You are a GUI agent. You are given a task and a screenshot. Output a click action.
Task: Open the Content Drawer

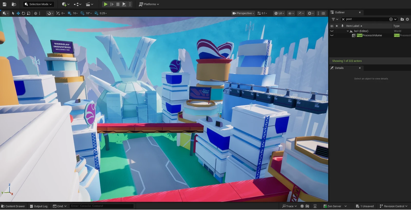tap(13, 206)
